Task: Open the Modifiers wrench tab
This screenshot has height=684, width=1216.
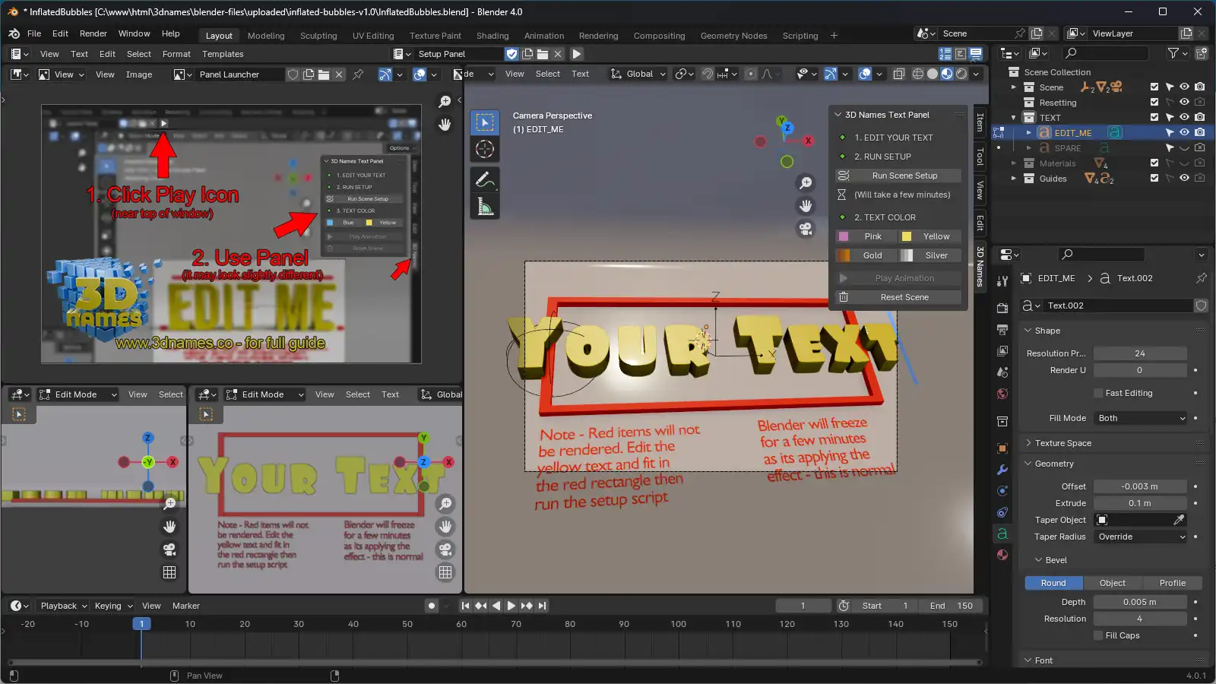Action: (x=1002, y=470)
